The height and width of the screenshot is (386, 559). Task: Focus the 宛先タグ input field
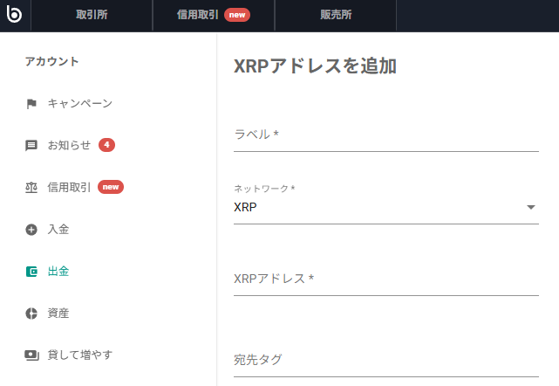(x=385, y=360)
